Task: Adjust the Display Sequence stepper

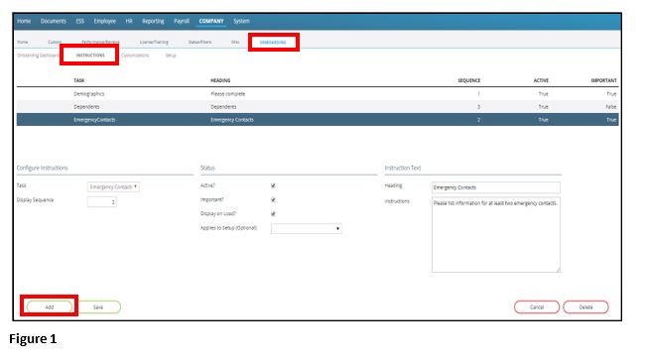Action: click(x=102, y=202)
